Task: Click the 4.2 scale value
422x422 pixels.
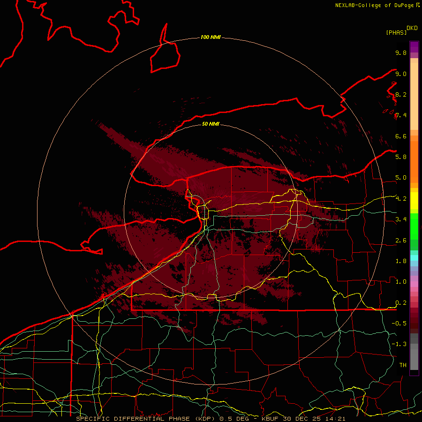Action: tap(401, 199)
